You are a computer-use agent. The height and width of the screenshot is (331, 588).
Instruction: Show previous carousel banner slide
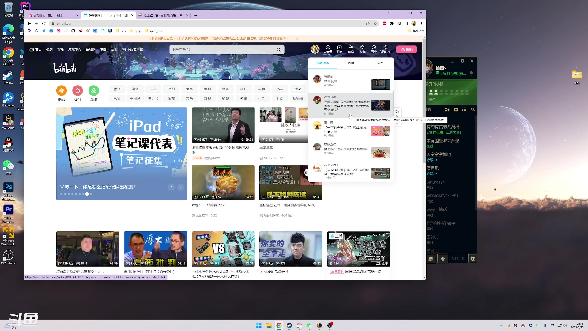[x=171, y=187]
